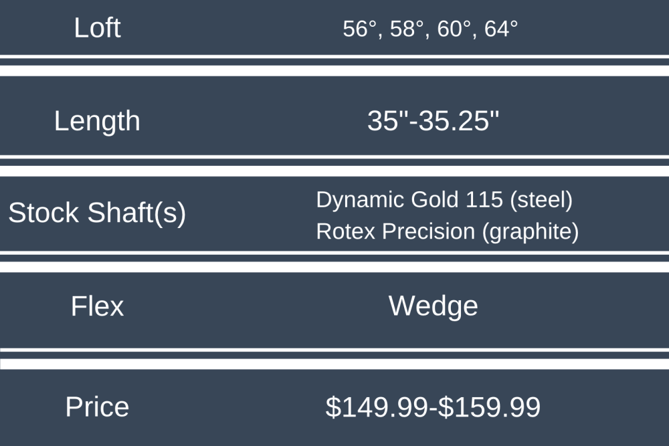Click the "Loft" row label
Viewport: 669px width, 446px height.
[97, 28]
